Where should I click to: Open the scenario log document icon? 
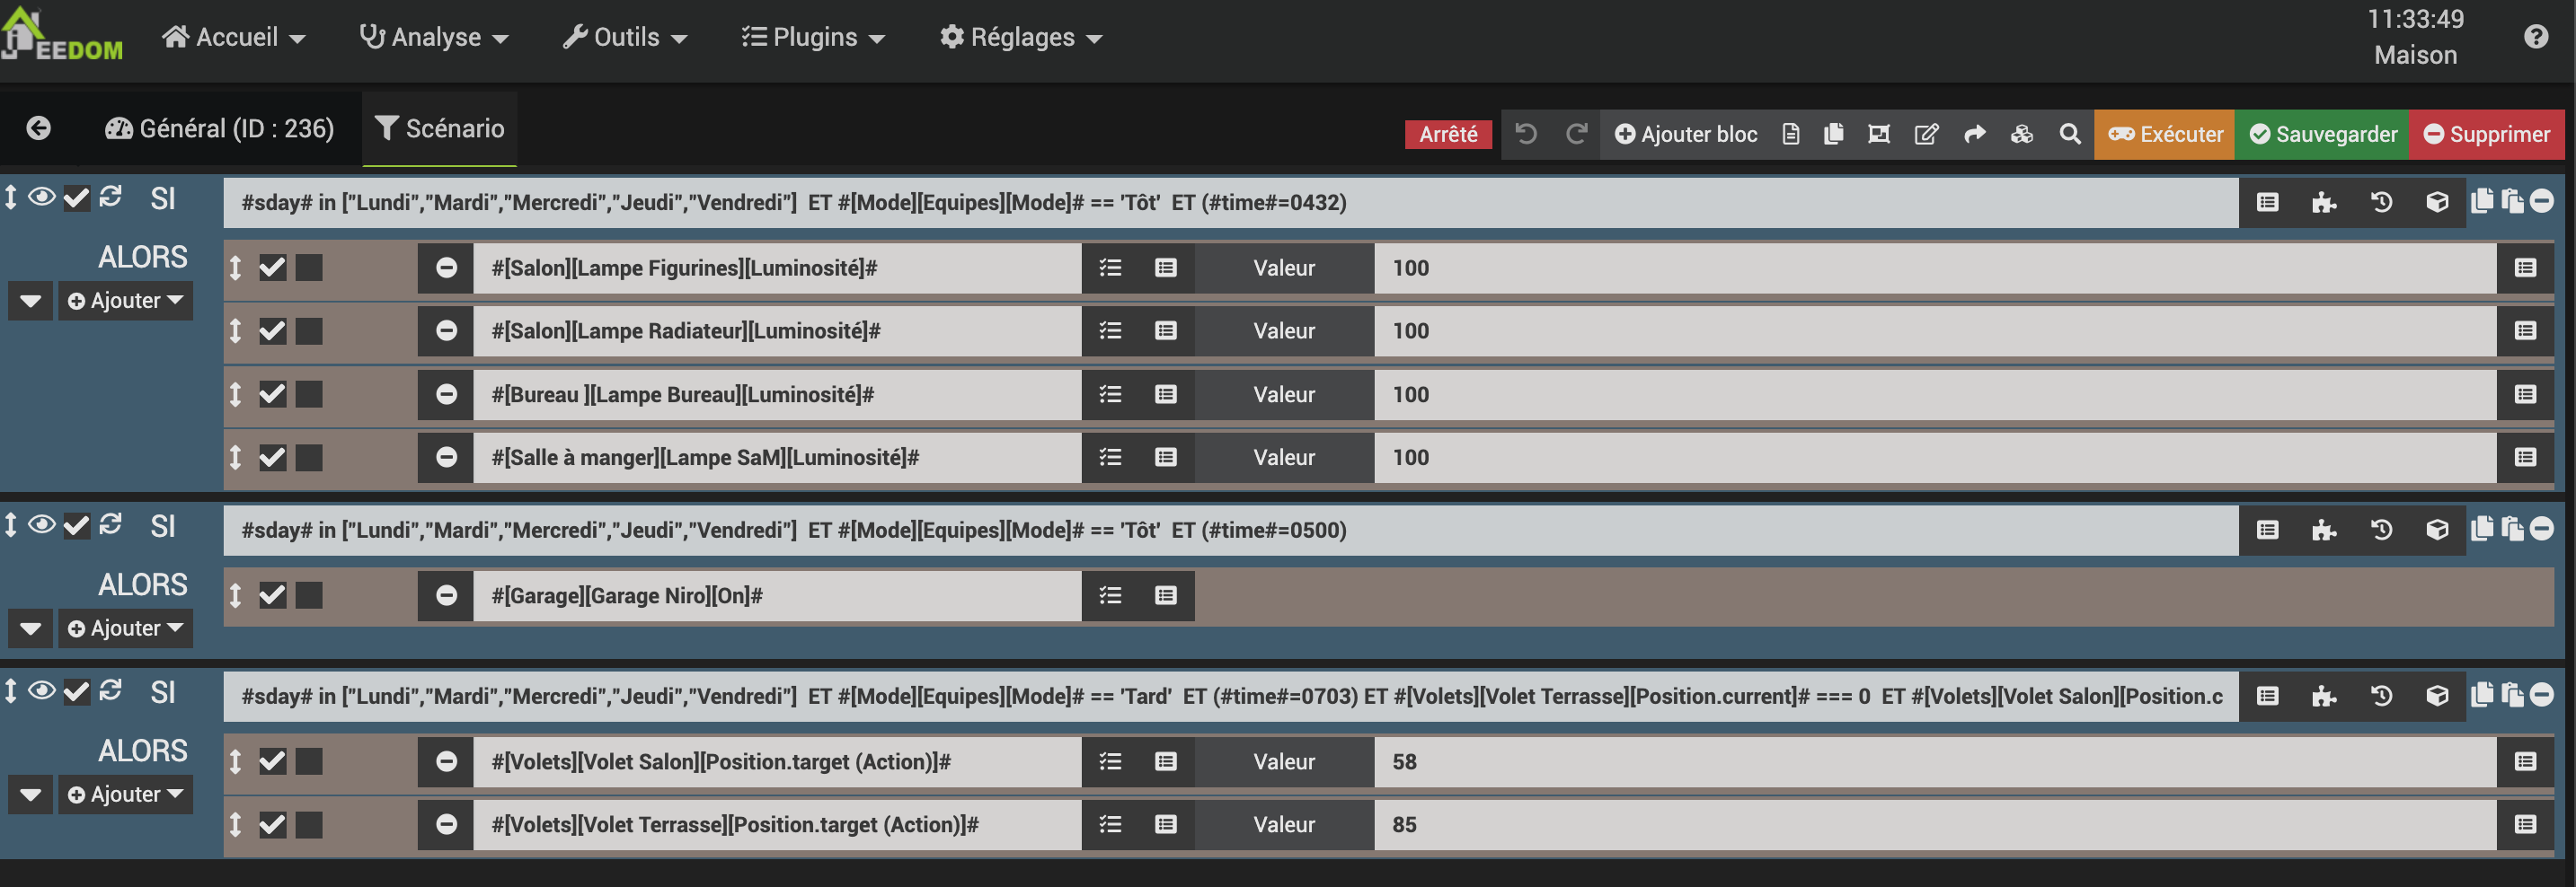tap(1791, 134)
